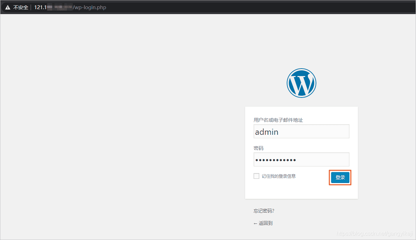
Task: Click the password dots in the 密码 field
Action: (x=276, y=160)
